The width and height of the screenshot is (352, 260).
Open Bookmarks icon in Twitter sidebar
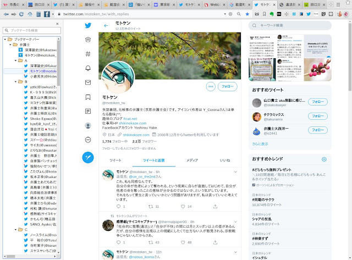tap(88, 97)
